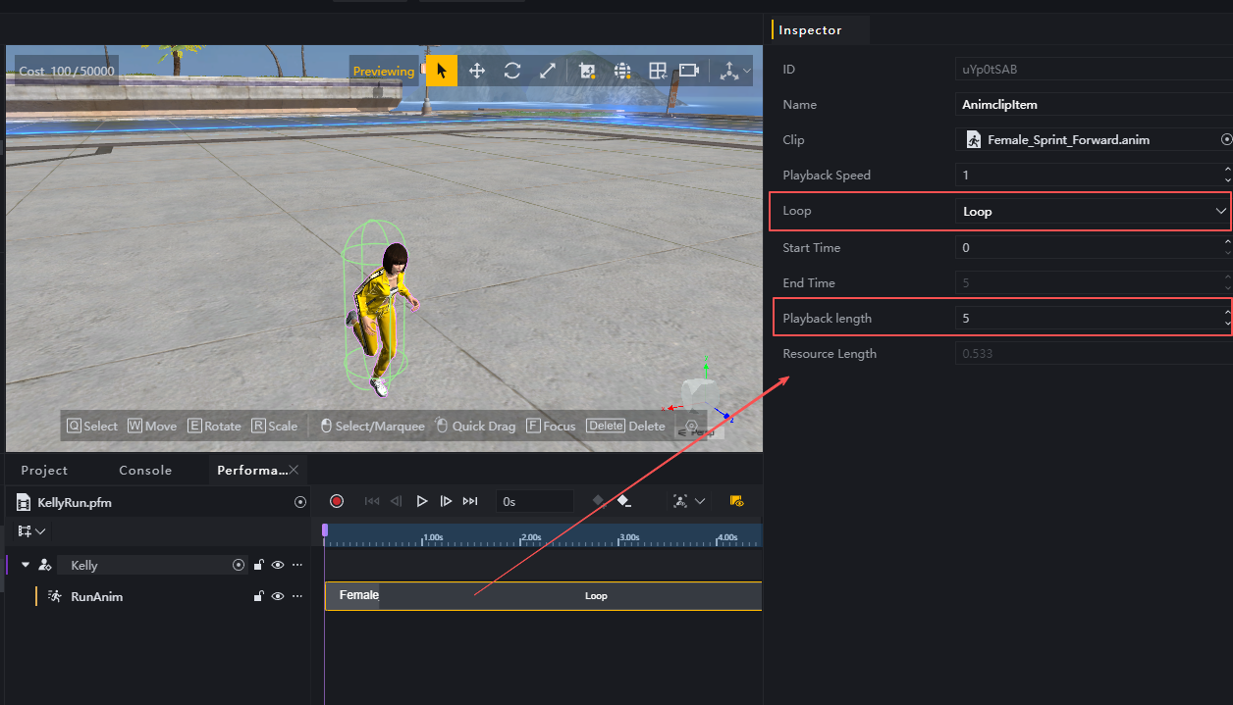Screen dimensions: 1233x705
Task: Switch to the Console tab
Action: pyautogui.click(x=145, y=471)
